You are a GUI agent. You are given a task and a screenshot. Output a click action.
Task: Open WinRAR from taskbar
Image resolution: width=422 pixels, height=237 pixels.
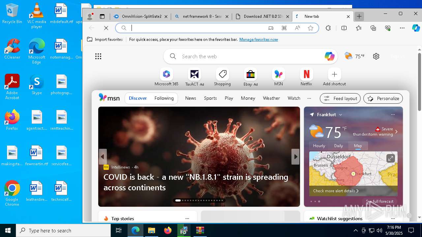click(200, 230)
